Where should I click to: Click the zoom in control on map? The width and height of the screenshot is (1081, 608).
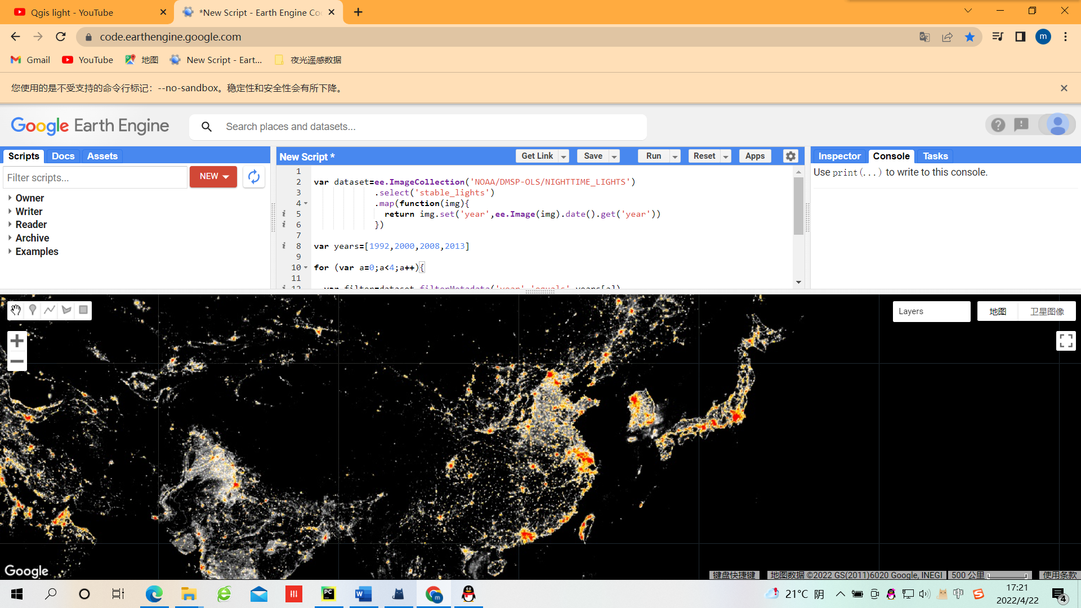click(16, 340)
